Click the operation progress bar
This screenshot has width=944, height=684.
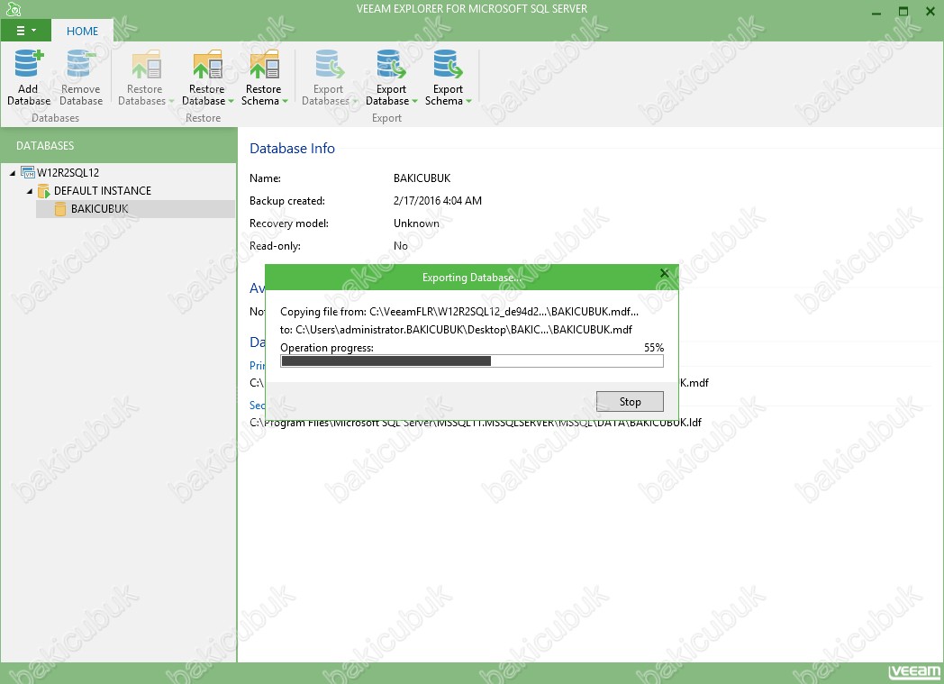[x=472, y=360]
